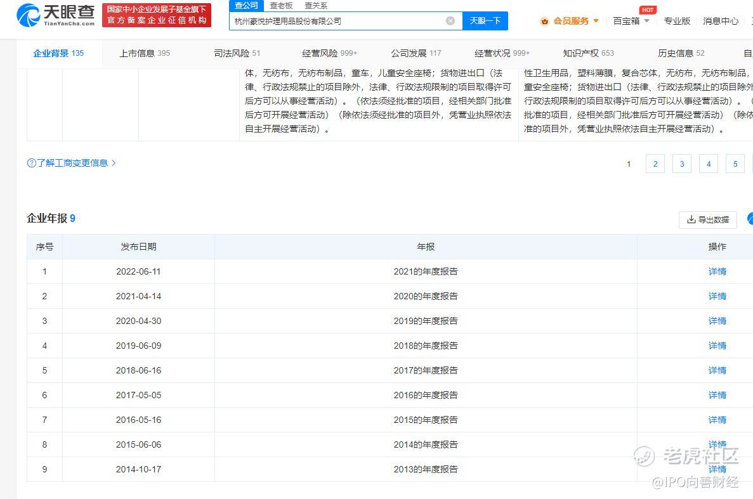
Task: Click the Tianyancha logo
Action: [55, 15]
